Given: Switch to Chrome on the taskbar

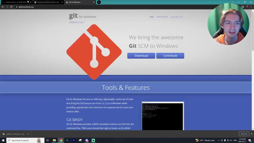Looking at the screenshot, I should (61, 140).
